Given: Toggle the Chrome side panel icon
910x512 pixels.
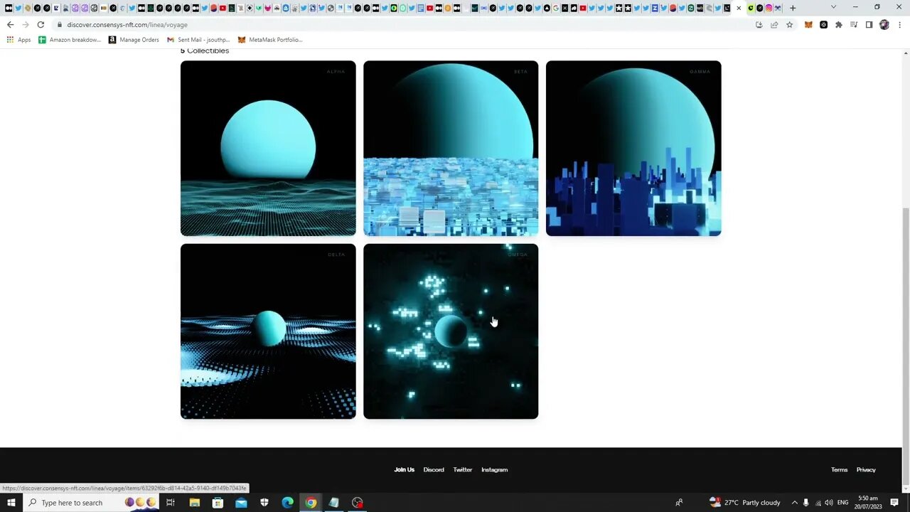Looking at the screenshot, I should pos(869,24).
